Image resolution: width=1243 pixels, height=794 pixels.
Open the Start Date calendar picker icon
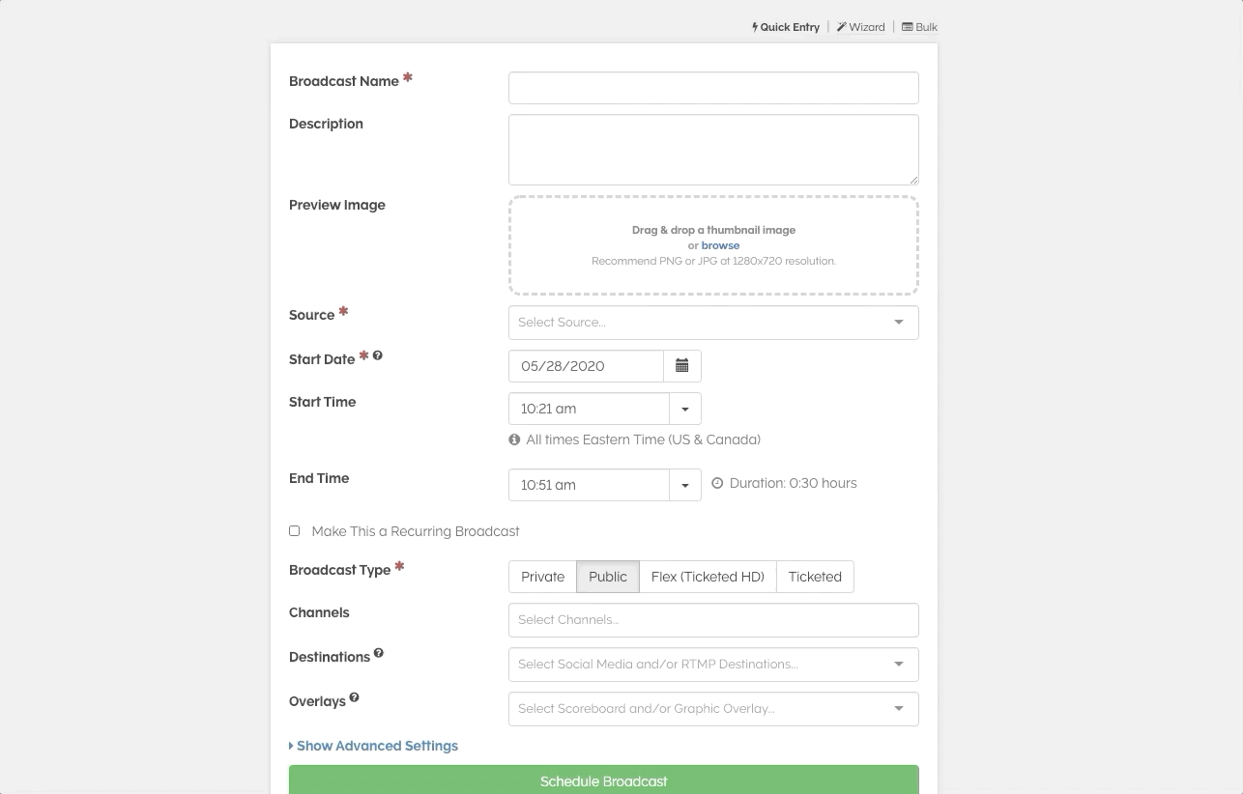coord(681,366)
